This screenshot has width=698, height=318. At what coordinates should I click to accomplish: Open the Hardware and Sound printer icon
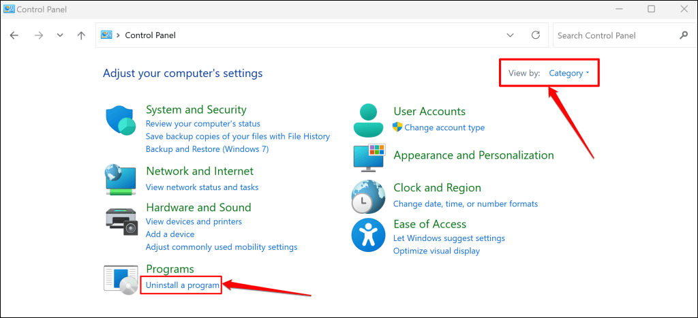coord(123,222)
